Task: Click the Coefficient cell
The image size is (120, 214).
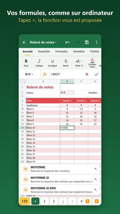Action: [43, 105]
